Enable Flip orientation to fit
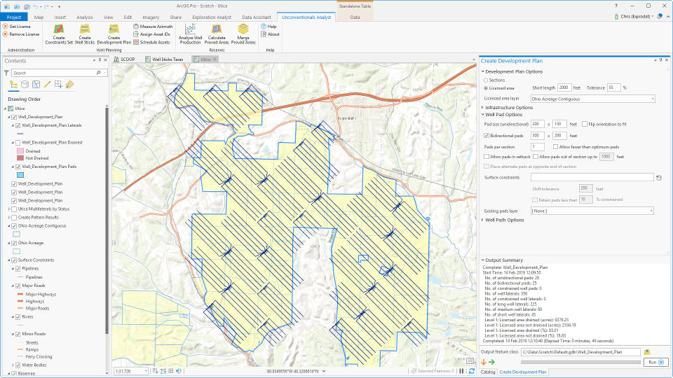Viewport: 673px width, 378px height. click(x=585, y=124)
